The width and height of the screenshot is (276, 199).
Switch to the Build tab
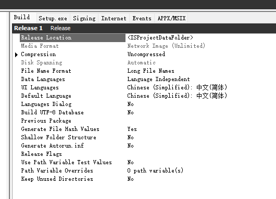click(x=22, y=17)
